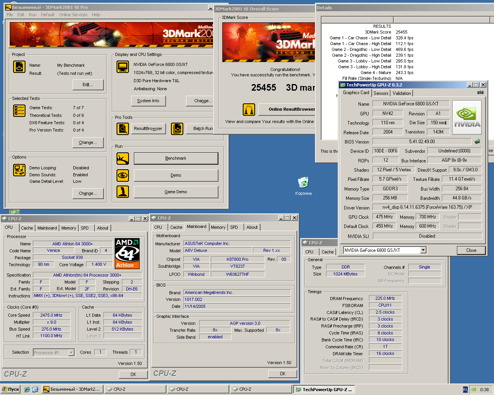Click the Benchmark runner icon
The image size is (494, 395).
tap(123, 158)
